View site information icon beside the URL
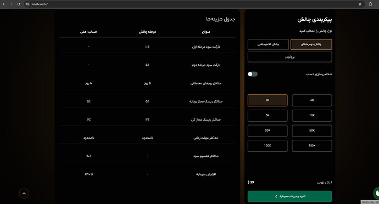 point(27,4)
